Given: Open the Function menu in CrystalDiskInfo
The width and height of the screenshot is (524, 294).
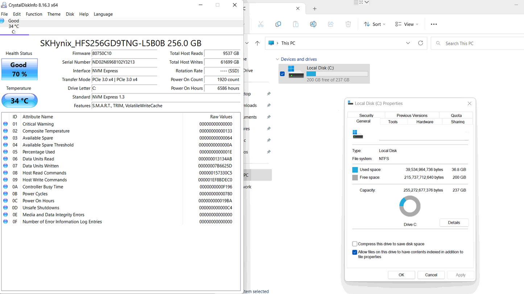Looking at the screenshot, I should pyautogui.click(x=34, y=14).
